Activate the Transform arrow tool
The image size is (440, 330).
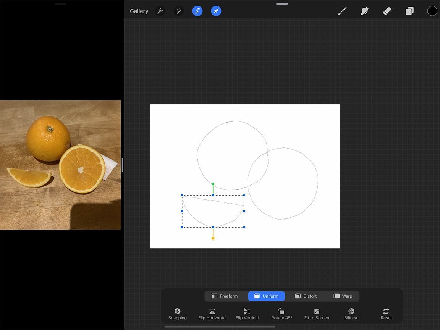[x=216, y=11]
